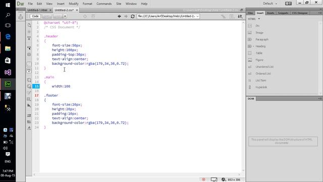
Task: Click the Apply Comment icon
Action: point(29,80)
